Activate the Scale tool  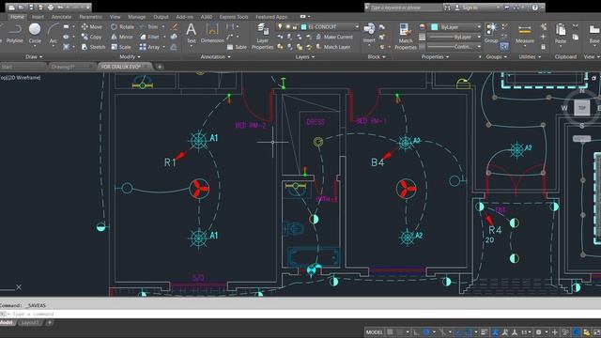point(121,47)
